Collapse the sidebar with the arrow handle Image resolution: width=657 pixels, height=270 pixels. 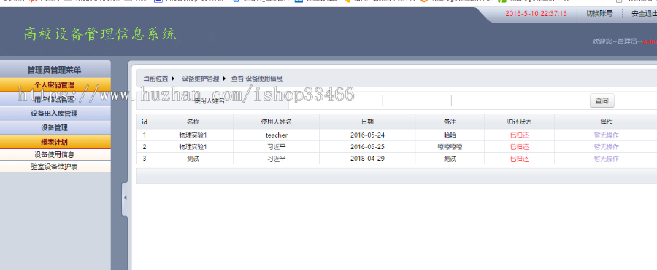125,199
